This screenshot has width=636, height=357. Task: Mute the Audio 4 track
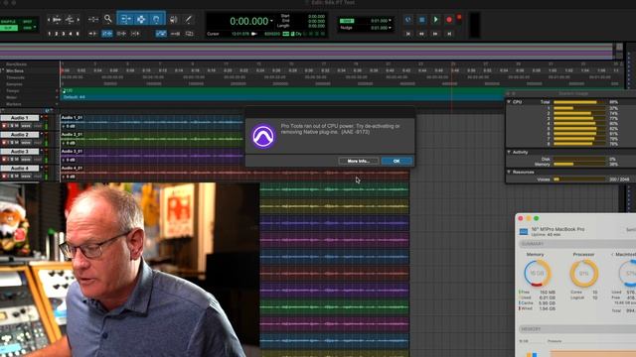(17, 177)
